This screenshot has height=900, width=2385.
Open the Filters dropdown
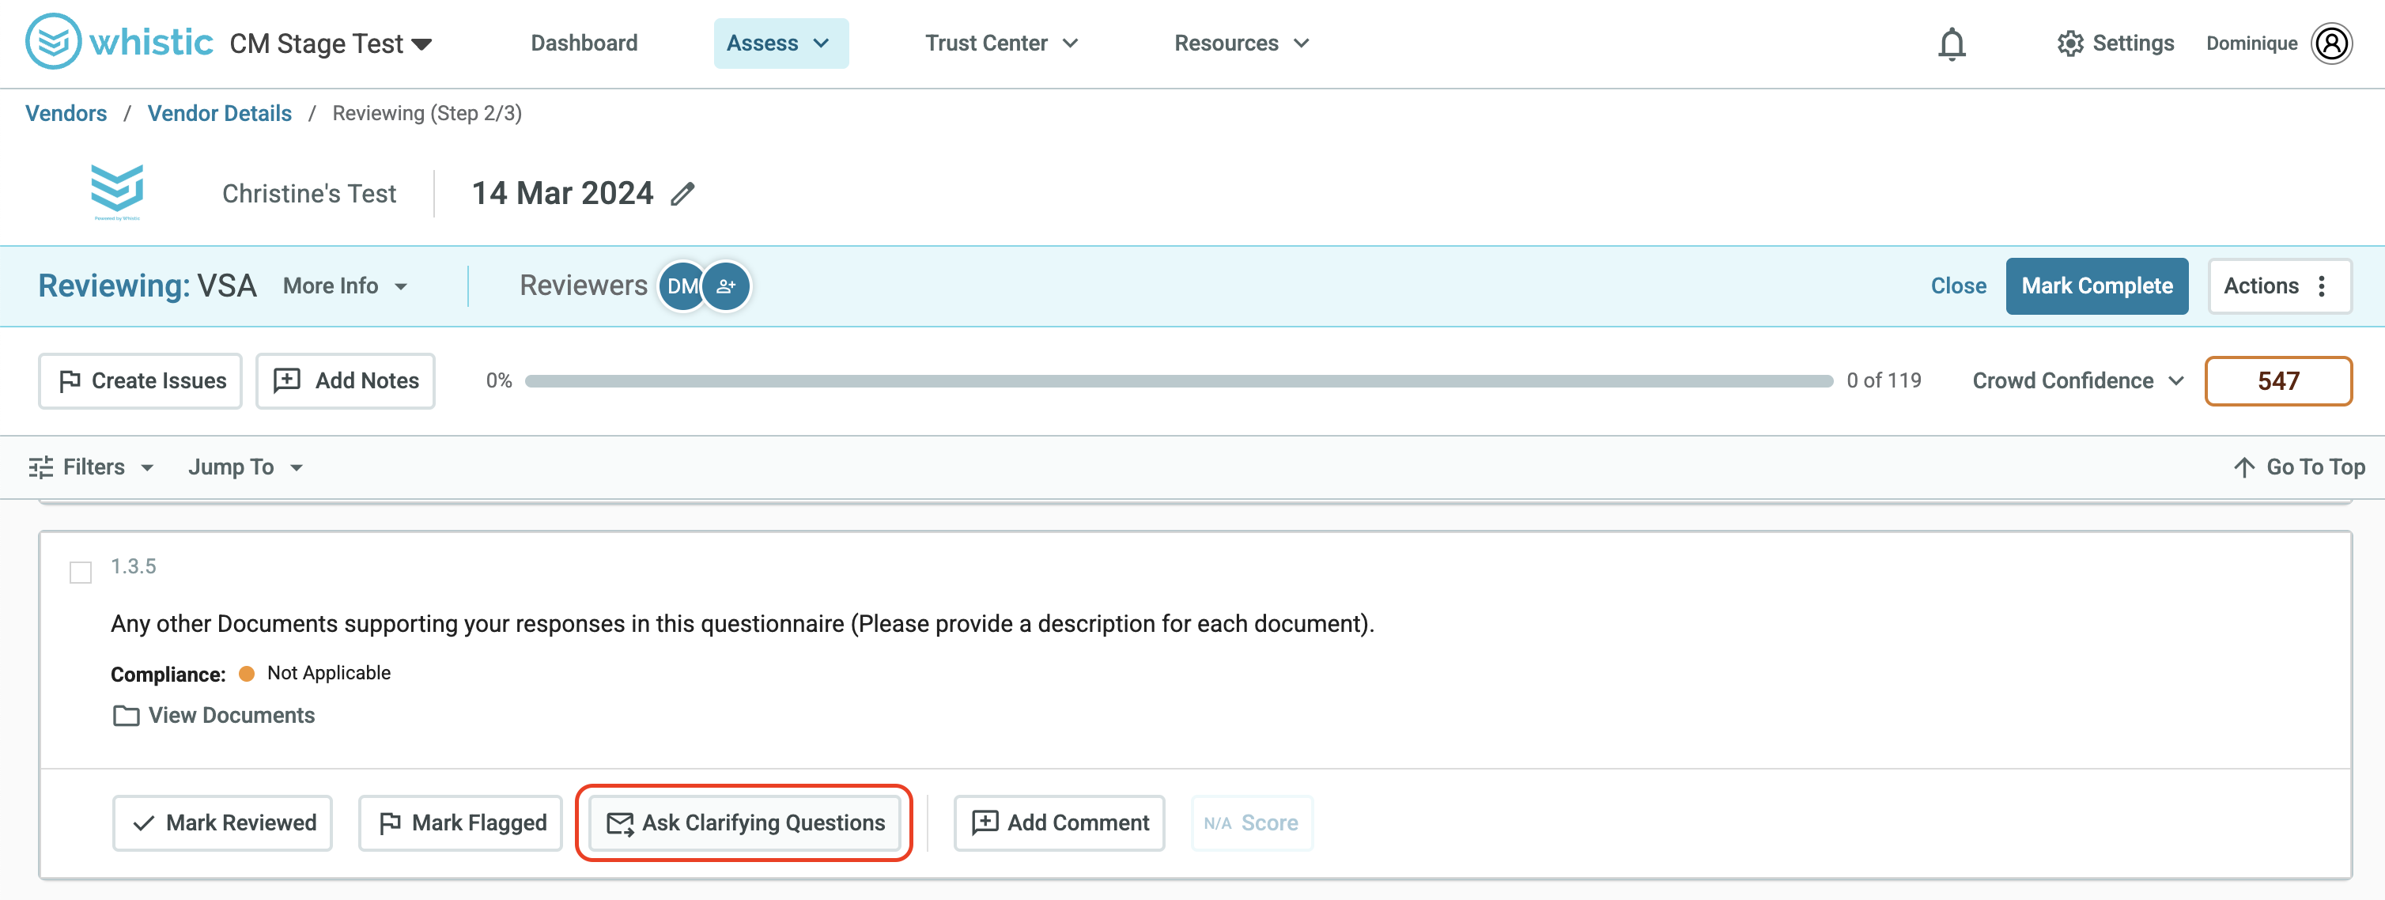92,467
